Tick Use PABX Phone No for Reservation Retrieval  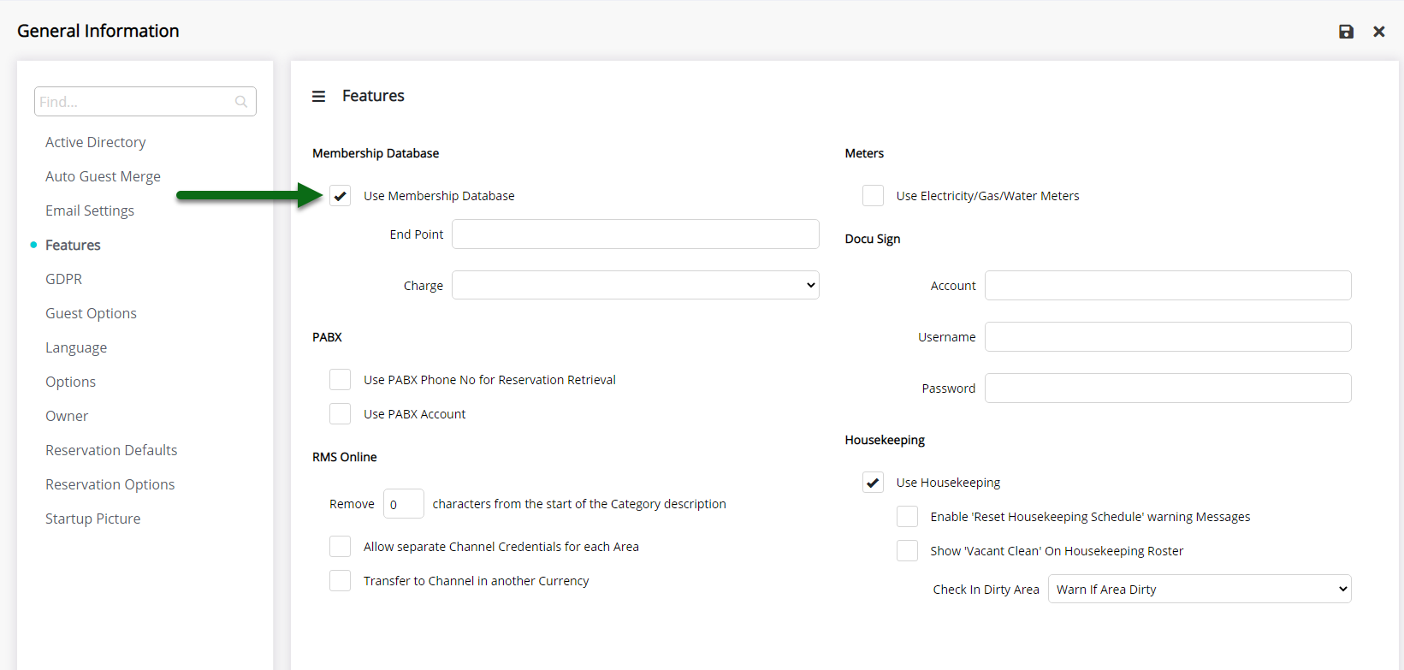pyautogui.click(x=341, y=380)
